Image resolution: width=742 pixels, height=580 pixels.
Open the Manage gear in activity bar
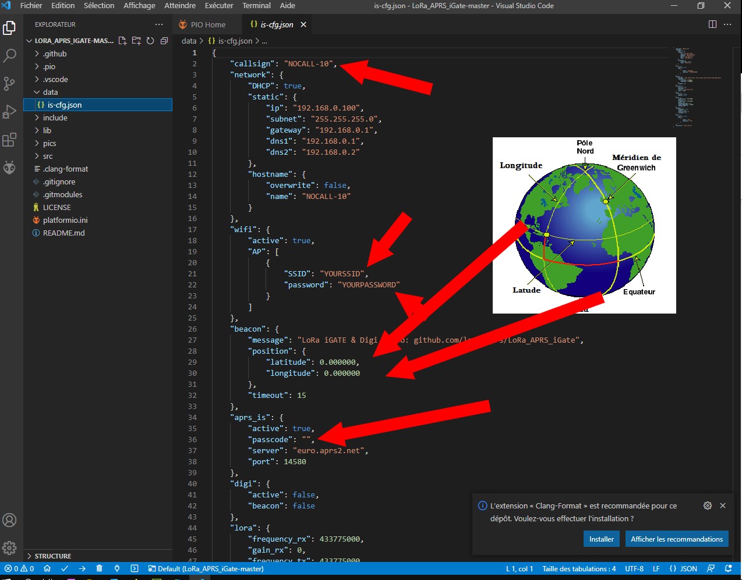pyautogui.click(x=9, y=548)
